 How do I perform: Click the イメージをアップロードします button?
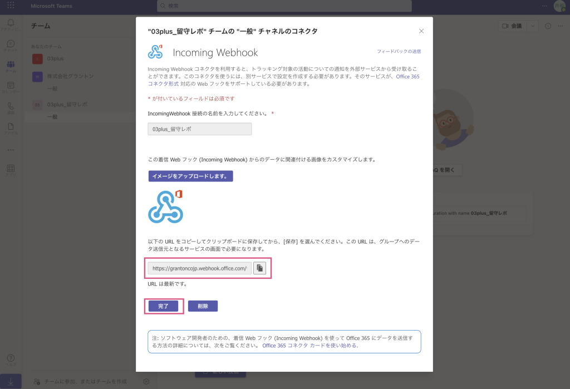(190, 176)
